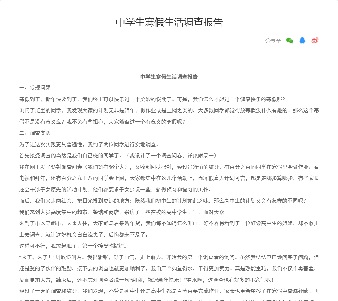Screen dimensions: 338x301
Task: Click the section heading '一、发现问题'
Action: tap(35, 88)
